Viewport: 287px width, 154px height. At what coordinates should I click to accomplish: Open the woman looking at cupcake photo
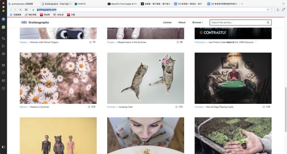coord(146,136)
